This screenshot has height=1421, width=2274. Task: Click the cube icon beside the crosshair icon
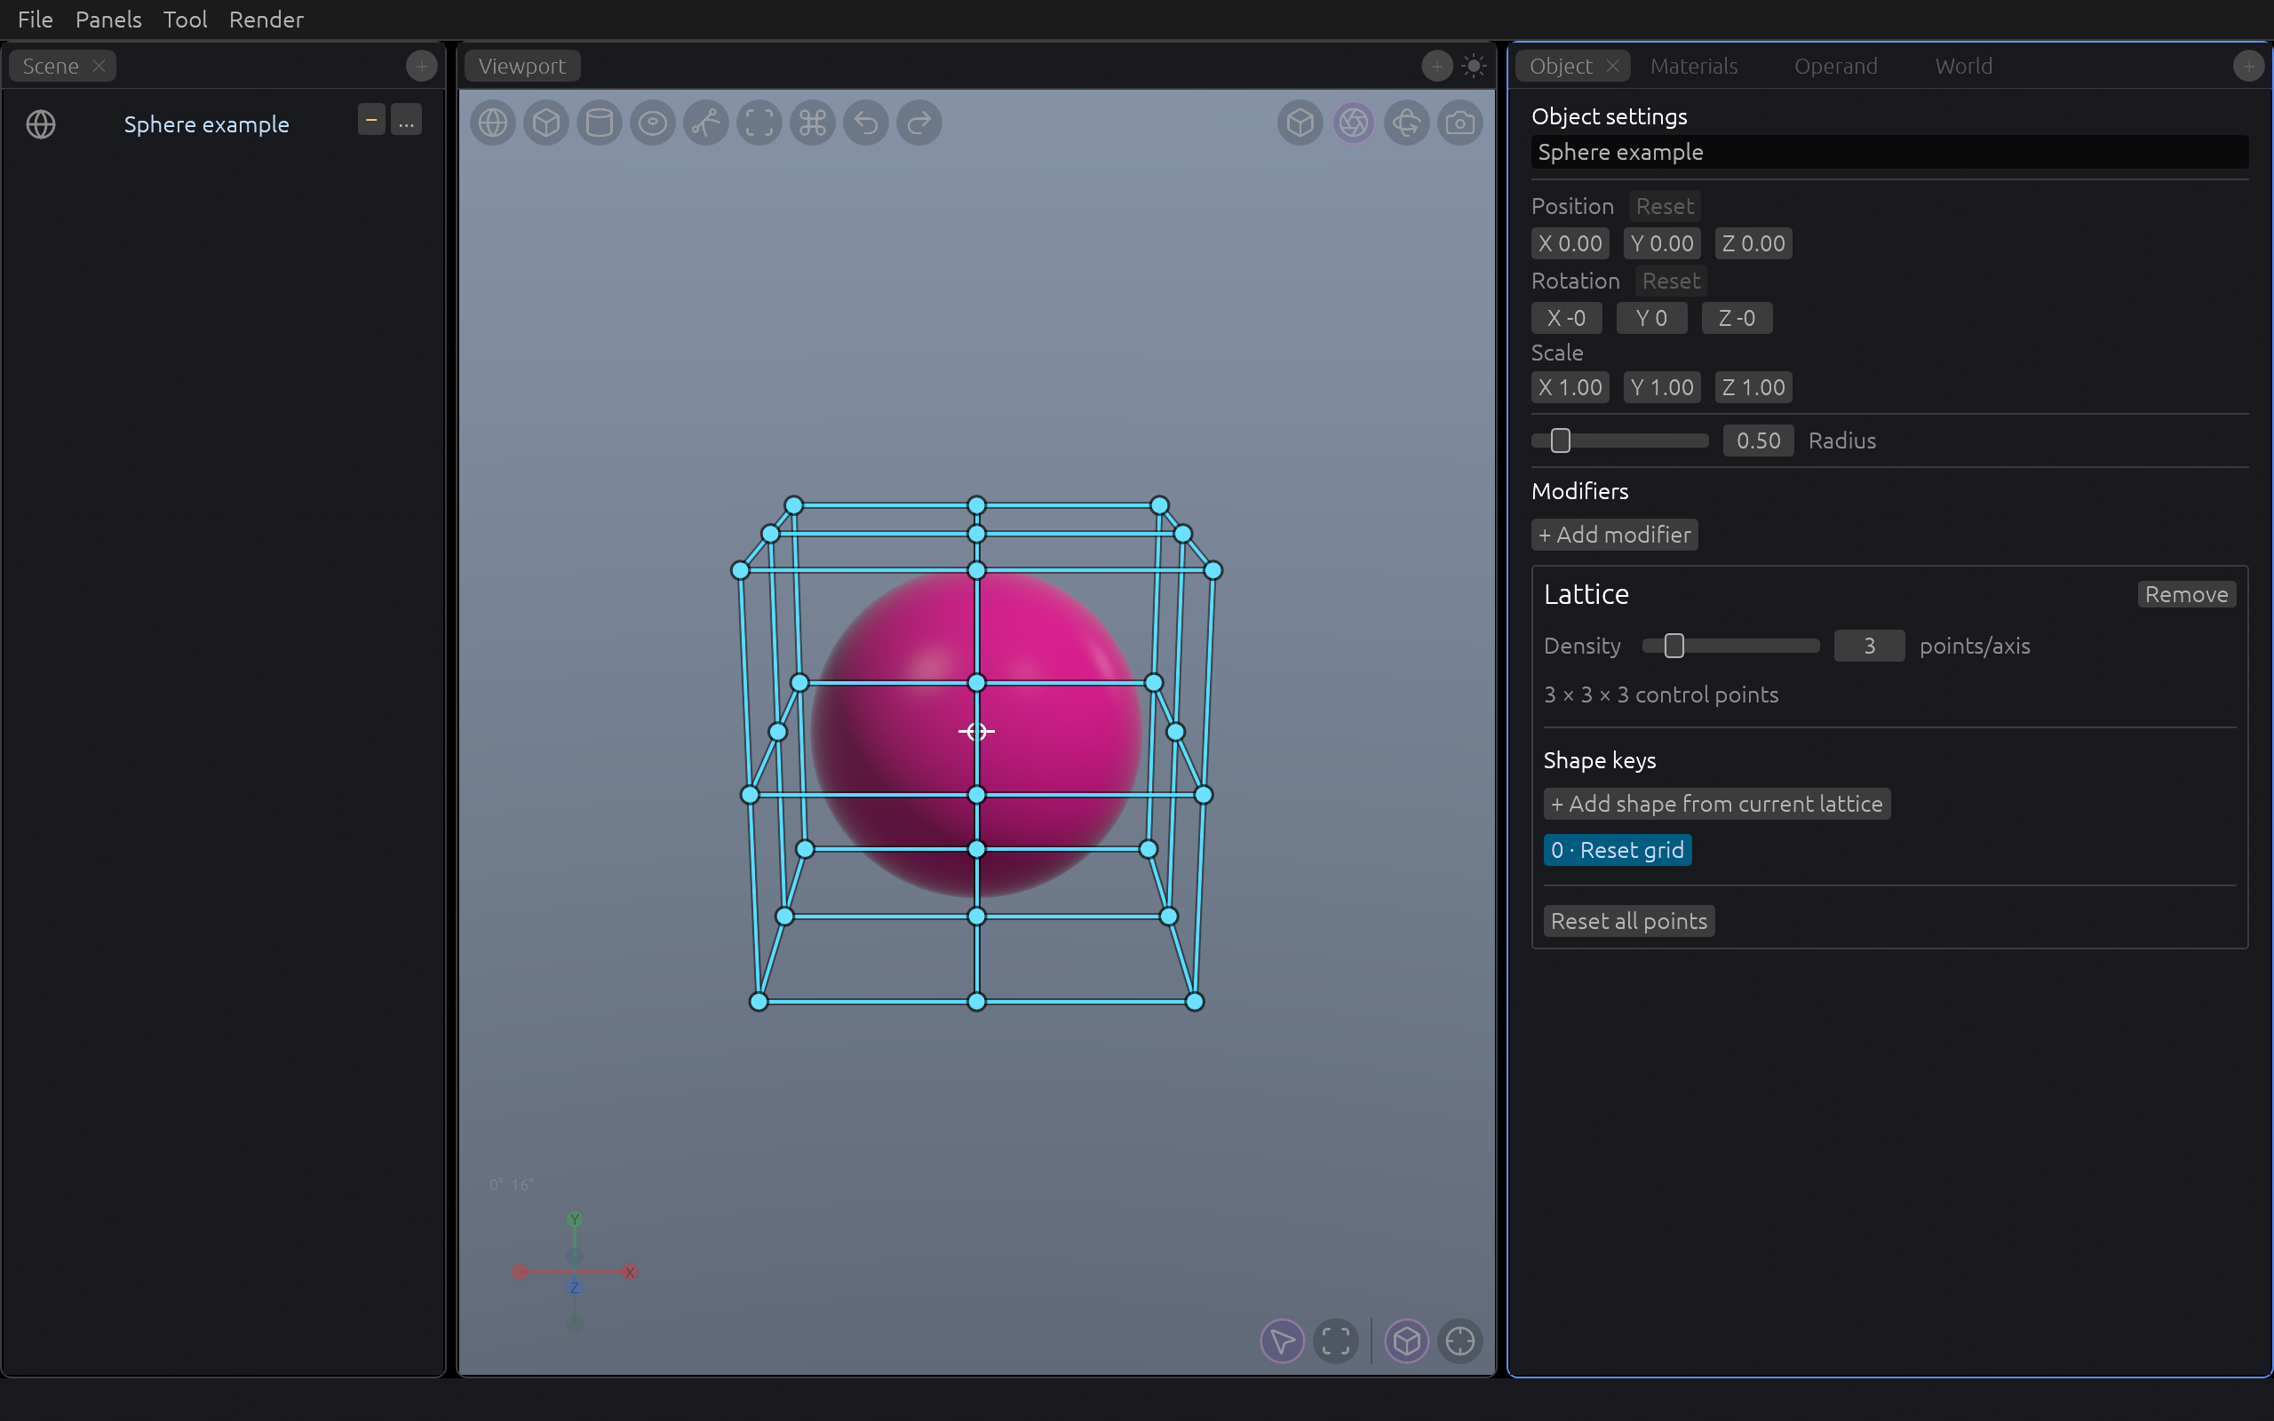pyautogui.click(x=1407, y=1341)
